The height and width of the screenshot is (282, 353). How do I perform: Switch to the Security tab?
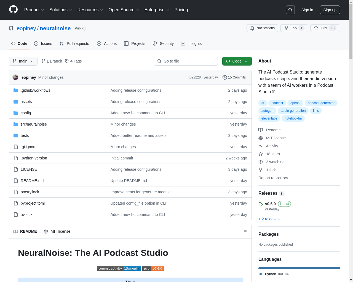point(163,44)
